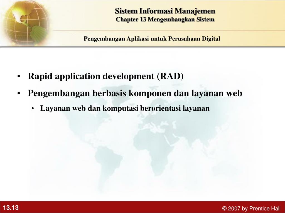Click sub-bullet 'Layanan web dan komputasi berorientasi layanan'
This screenshot has height=213, width=285.
pyautogui.click(x=125, y=108)
